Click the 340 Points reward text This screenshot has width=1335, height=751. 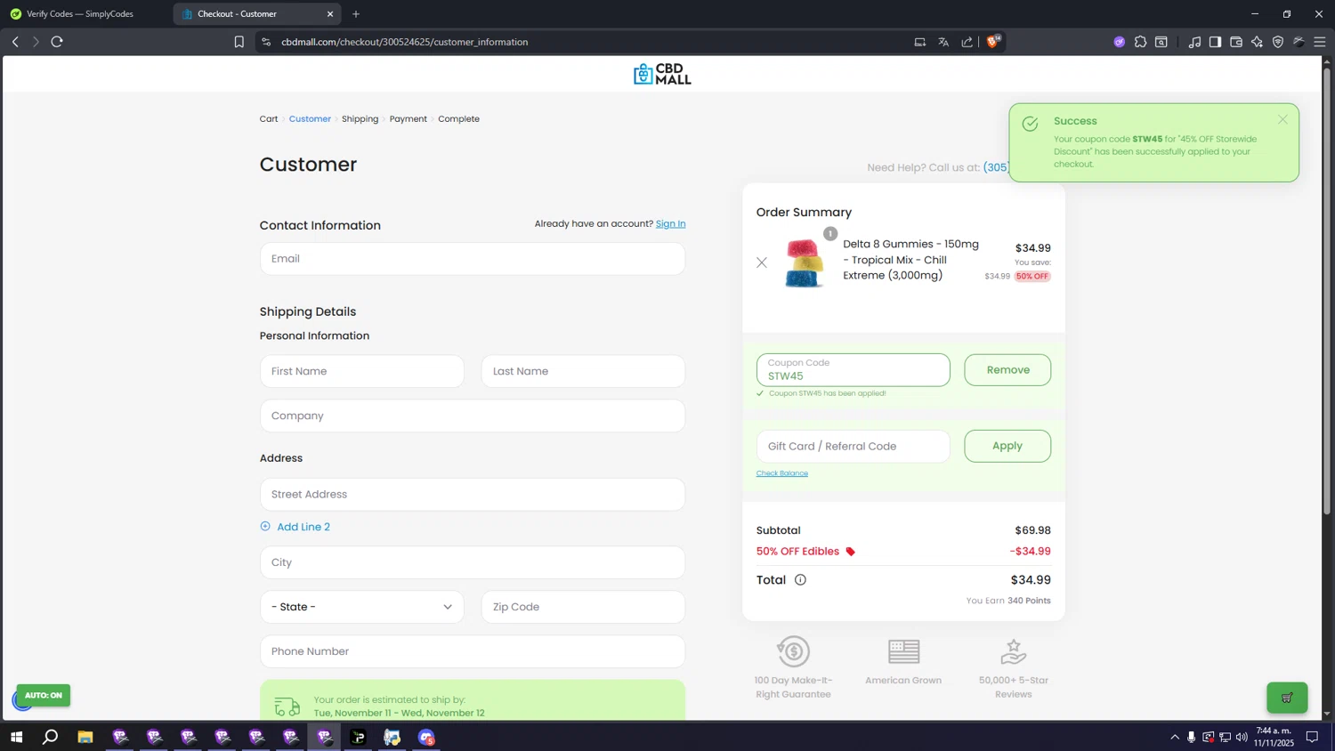[1029, 601]
